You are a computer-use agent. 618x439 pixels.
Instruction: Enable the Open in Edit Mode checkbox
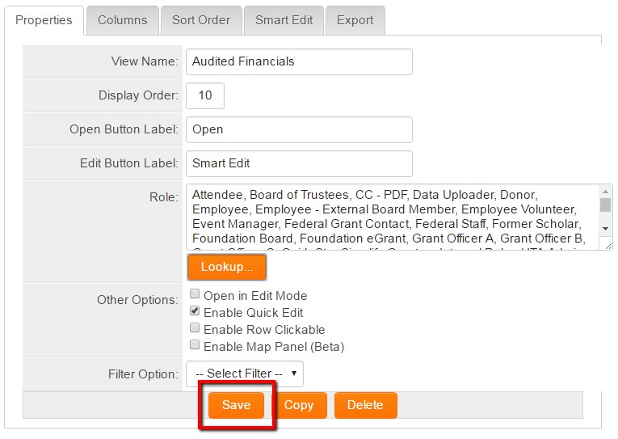point(195,295)
